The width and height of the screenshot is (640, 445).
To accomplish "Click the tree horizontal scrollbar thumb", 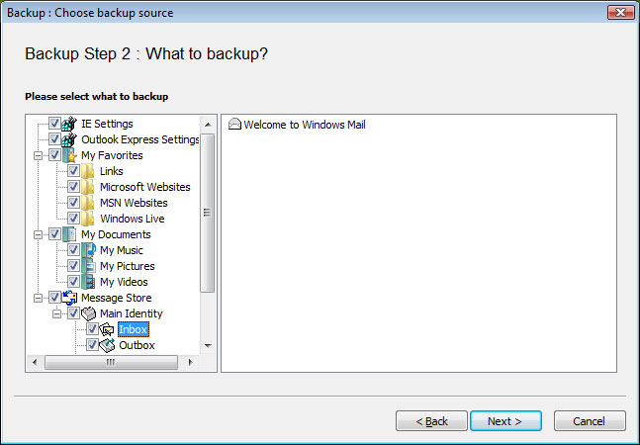I will click(111, 362).
